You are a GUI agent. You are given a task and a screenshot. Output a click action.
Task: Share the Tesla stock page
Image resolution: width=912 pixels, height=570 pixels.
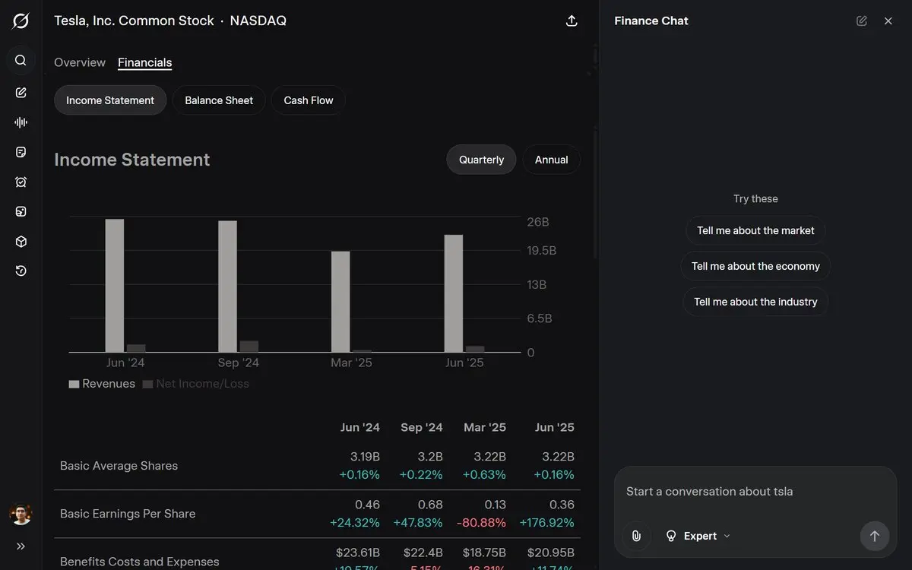point(572,21)
